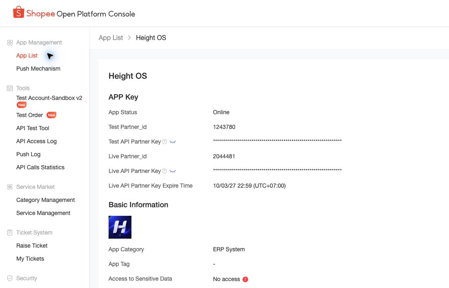Open Push Log page
Screen dimensions: 449x288
click(x=28, y=154)
